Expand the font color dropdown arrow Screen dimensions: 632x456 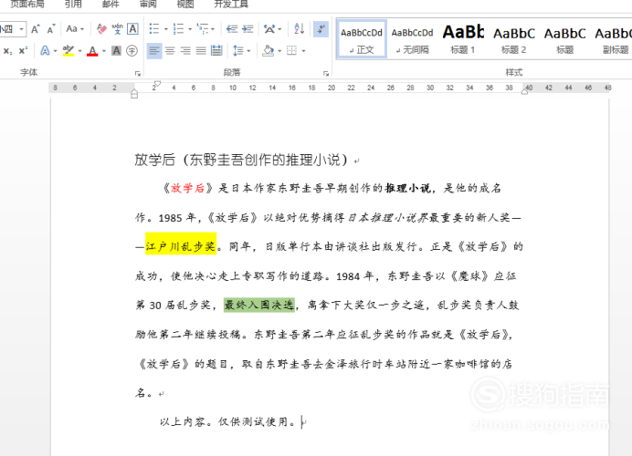click(104, 51)
